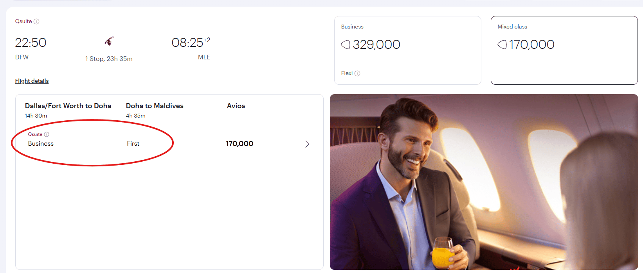Click the Qsuite info icon above Business

47,134
